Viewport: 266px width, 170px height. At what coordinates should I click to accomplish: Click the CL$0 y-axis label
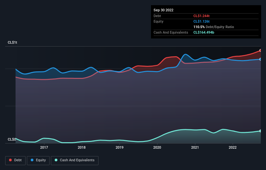pos(12,139)
